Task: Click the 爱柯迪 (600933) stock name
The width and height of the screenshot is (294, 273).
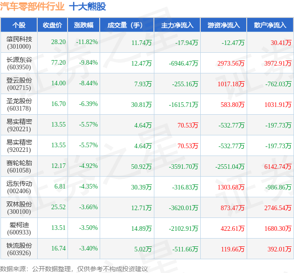Action: tap(19, 228)
